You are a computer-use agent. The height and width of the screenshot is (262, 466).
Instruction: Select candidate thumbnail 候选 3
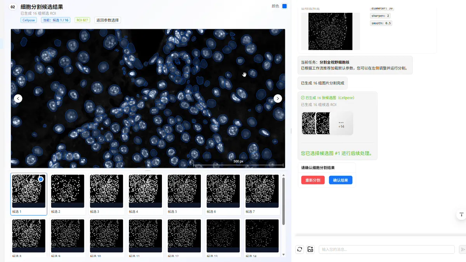[x=106, y=194]
